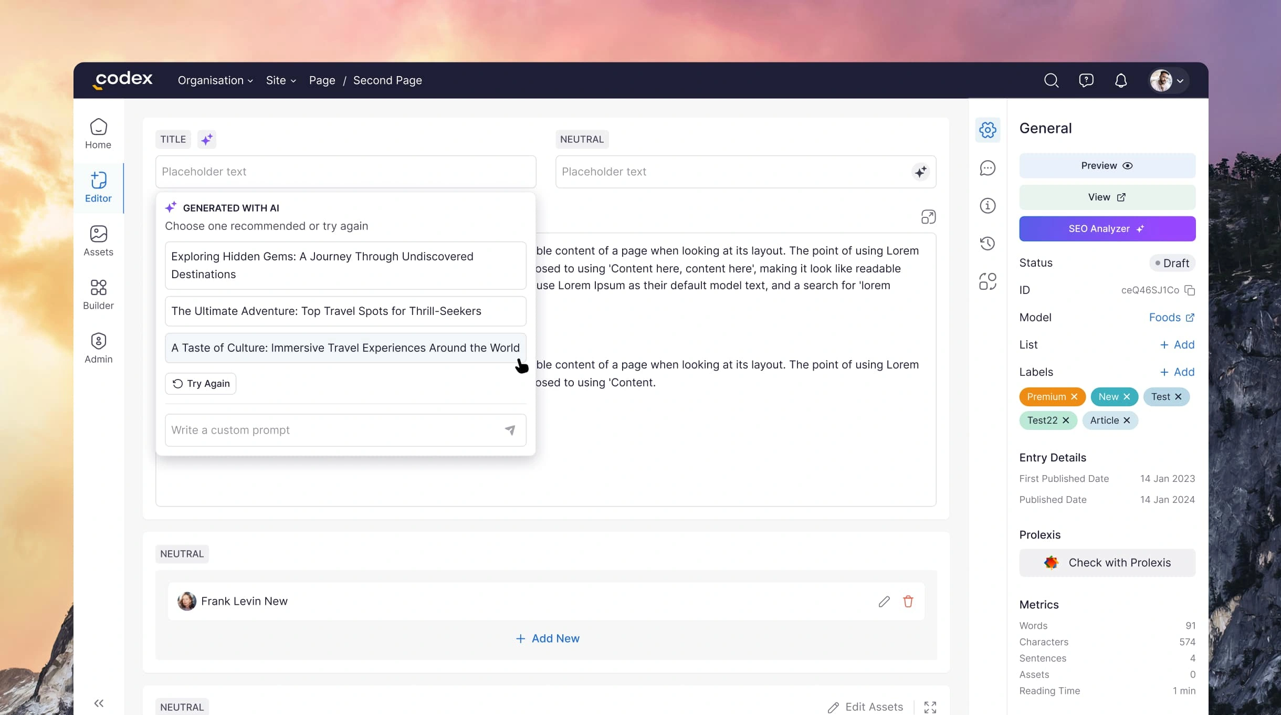Delete the Frank Levin New entry

[908, 602]
